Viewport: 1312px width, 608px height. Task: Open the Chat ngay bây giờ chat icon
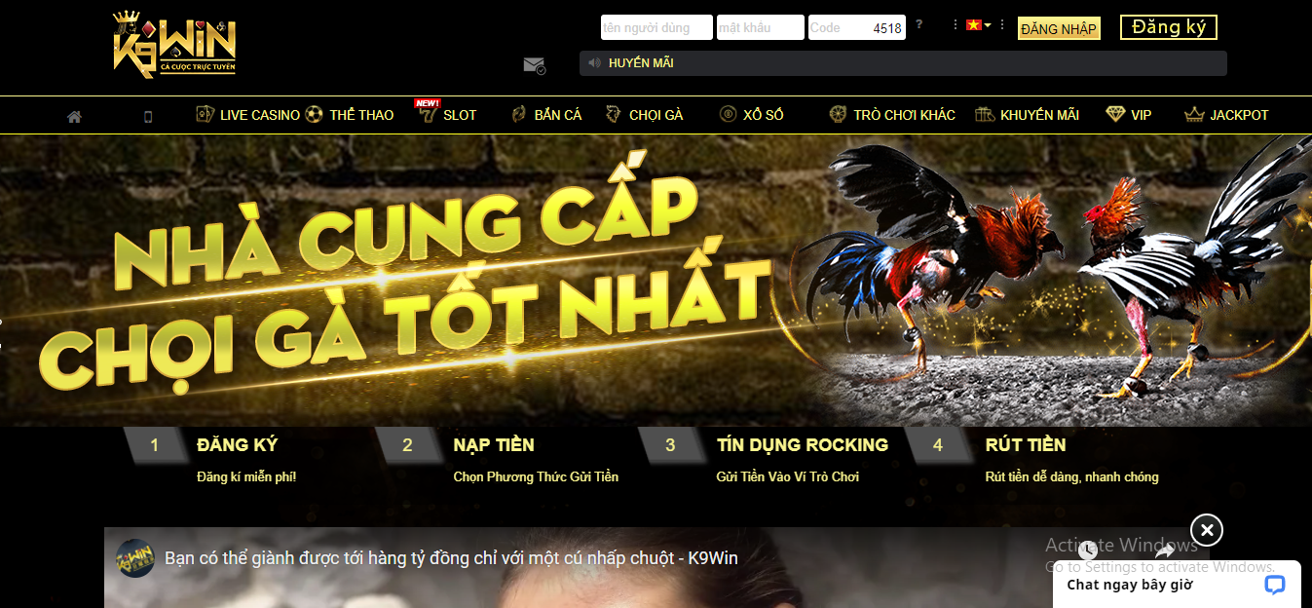tap(1274, 585)
